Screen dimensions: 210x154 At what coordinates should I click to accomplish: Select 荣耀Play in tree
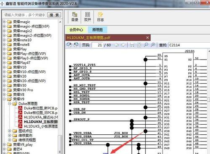(20, 49)
